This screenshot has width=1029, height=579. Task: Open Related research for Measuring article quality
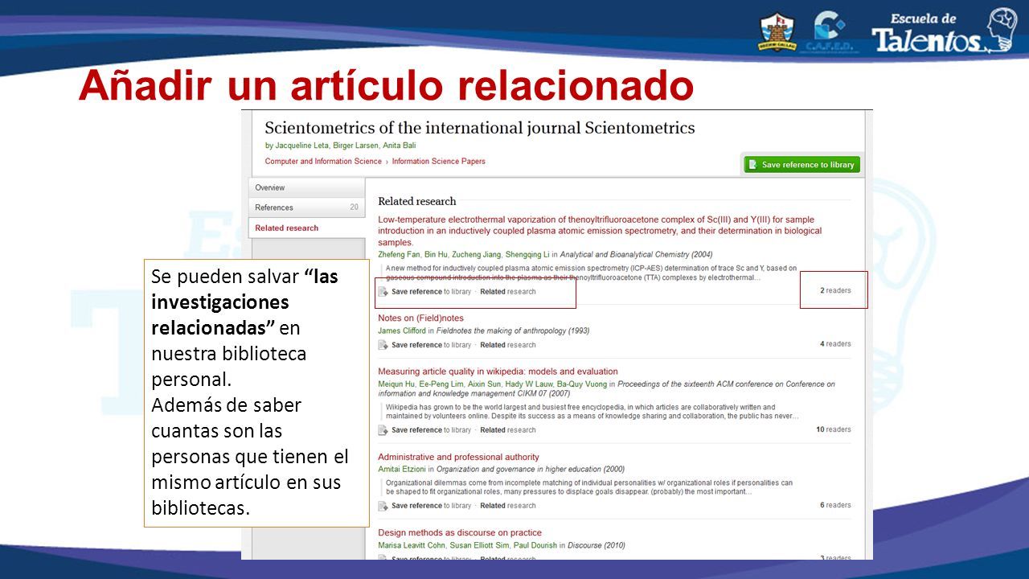507,430
